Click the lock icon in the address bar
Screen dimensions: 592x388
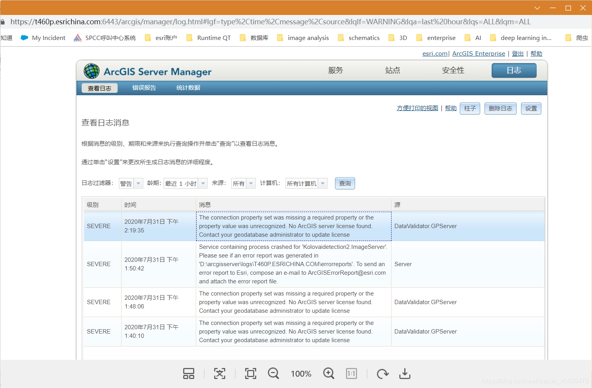(x=3, y=22)
